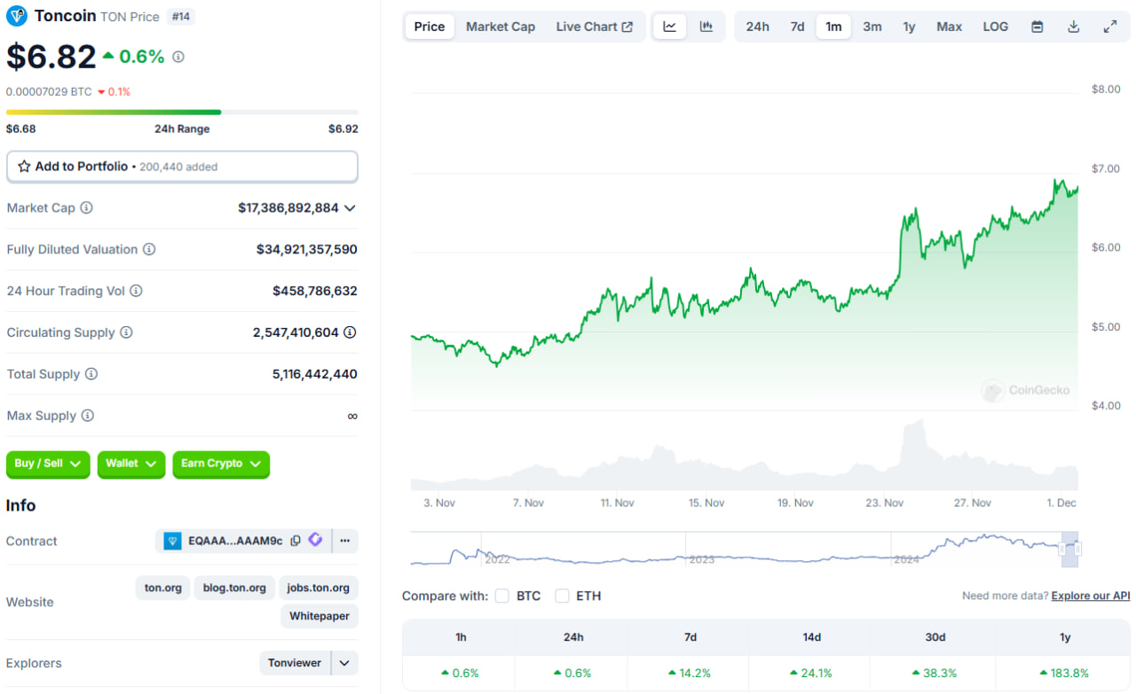This screenshot has height=694, width=1136.
Task: Open Fully Diluted Valuation info icon
Action: pos(149,249)
